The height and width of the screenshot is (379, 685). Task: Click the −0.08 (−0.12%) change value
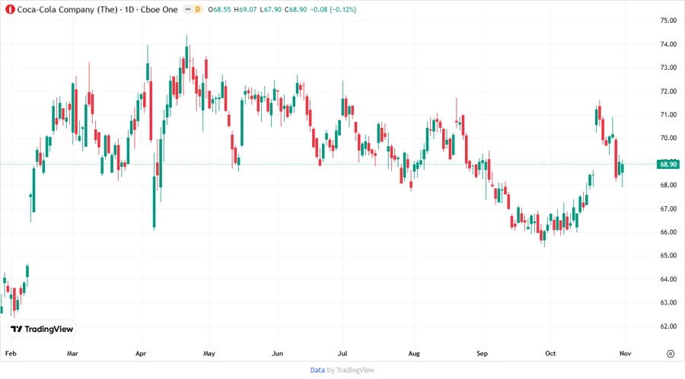tap(333, 9)
